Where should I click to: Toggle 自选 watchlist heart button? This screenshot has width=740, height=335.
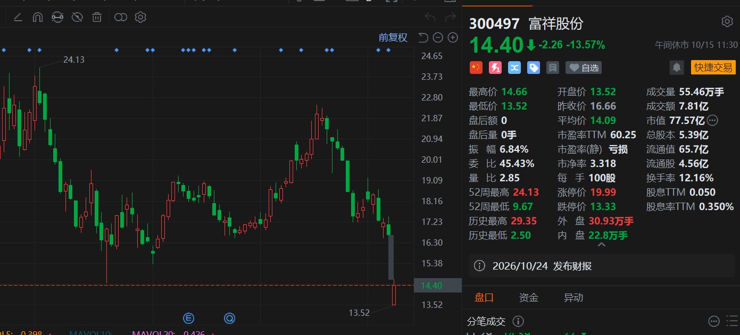tap(584, 68)
